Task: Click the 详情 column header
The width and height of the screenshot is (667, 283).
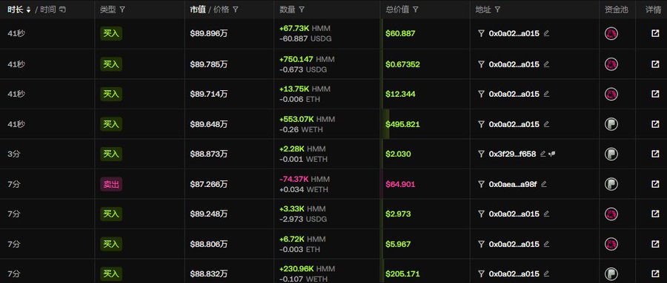Action: point(653,10)
